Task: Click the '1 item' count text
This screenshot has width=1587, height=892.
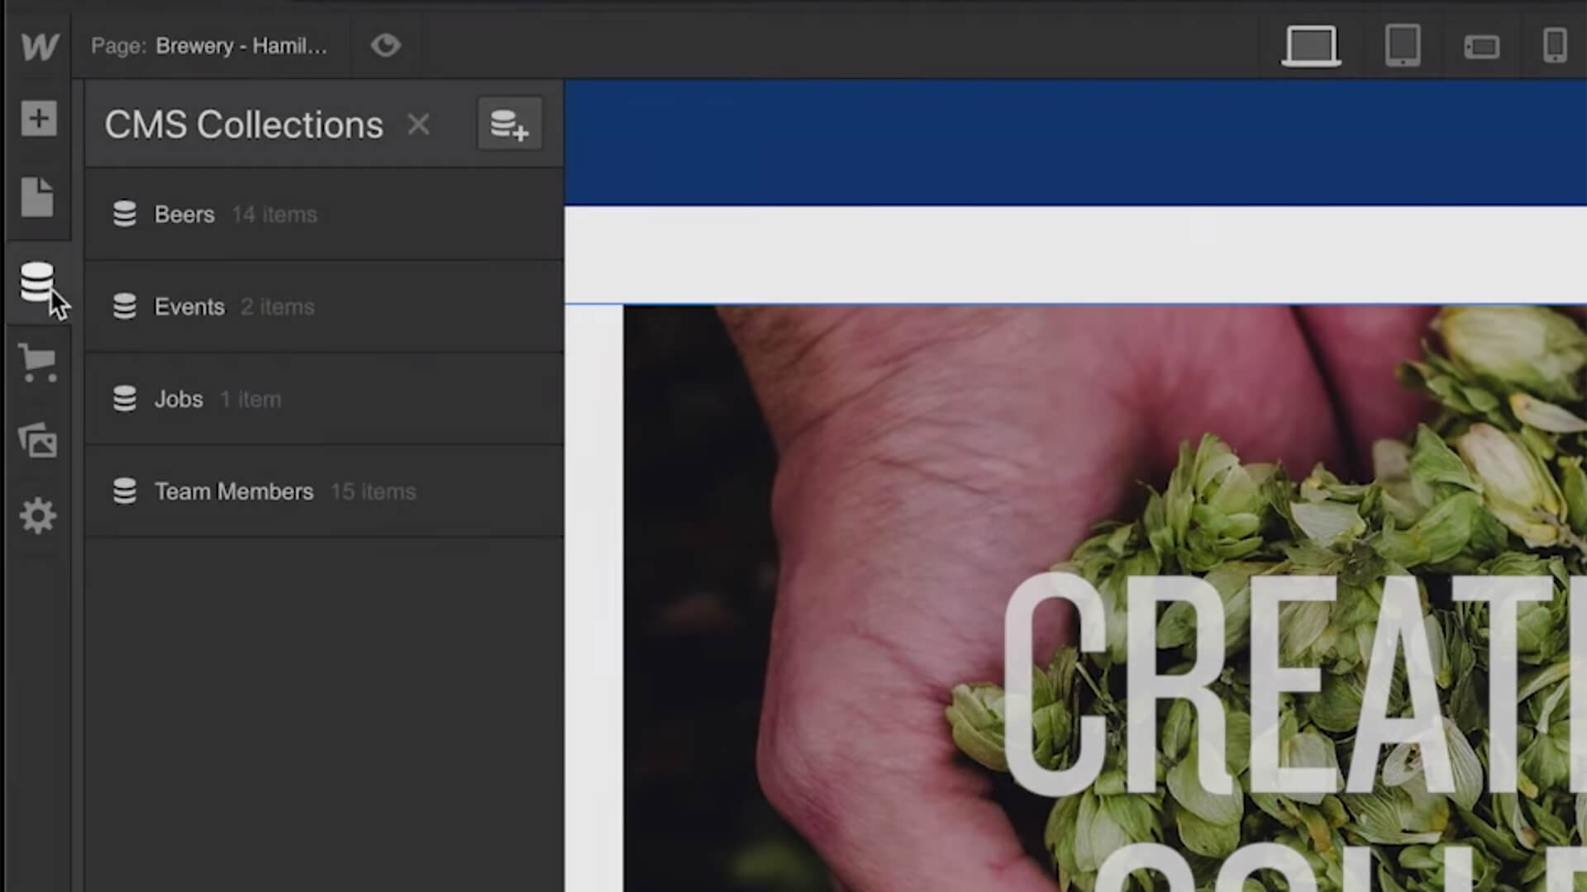Action: tap(250, 400)
